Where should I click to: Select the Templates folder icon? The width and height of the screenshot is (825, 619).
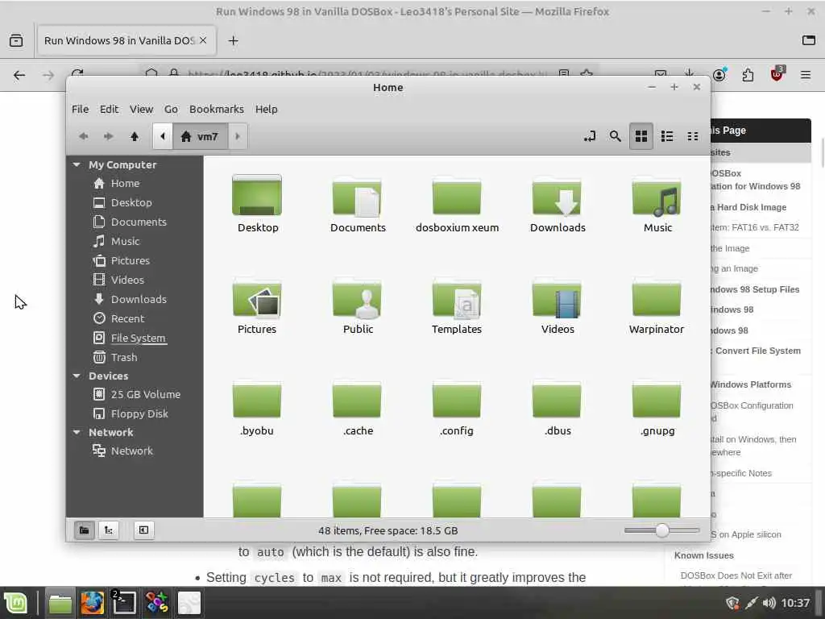click(457, 299)
